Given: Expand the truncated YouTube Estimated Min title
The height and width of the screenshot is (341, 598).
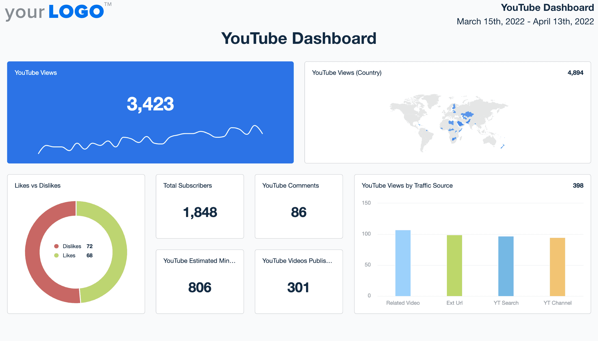Looking at the screenshot, I should [x=200, y=261].
